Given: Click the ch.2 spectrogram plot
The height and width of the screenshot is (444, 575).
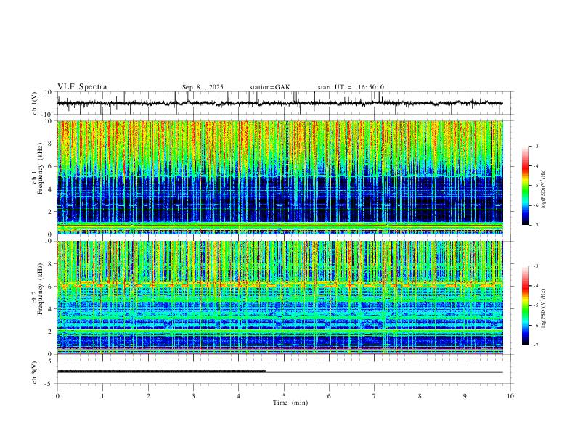Looking at the screenshot, I should 280,297.
